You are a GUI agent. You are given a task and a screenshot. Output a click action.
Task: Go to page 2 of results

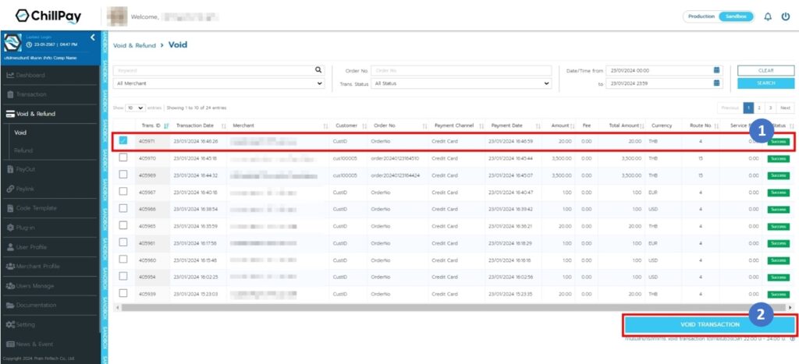(x=759, y=108)
